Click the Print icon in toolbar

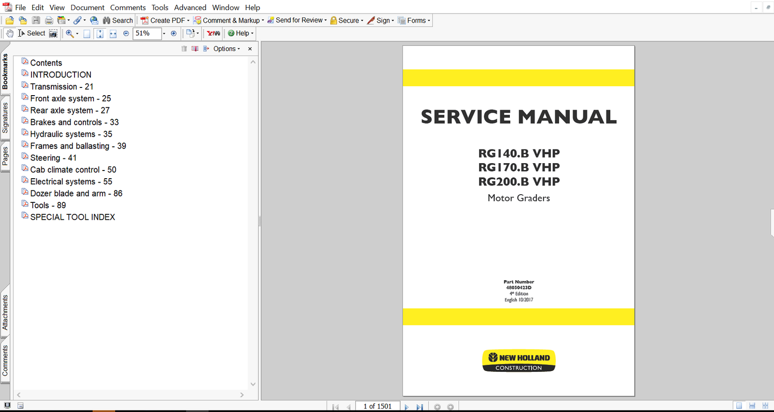49,20
